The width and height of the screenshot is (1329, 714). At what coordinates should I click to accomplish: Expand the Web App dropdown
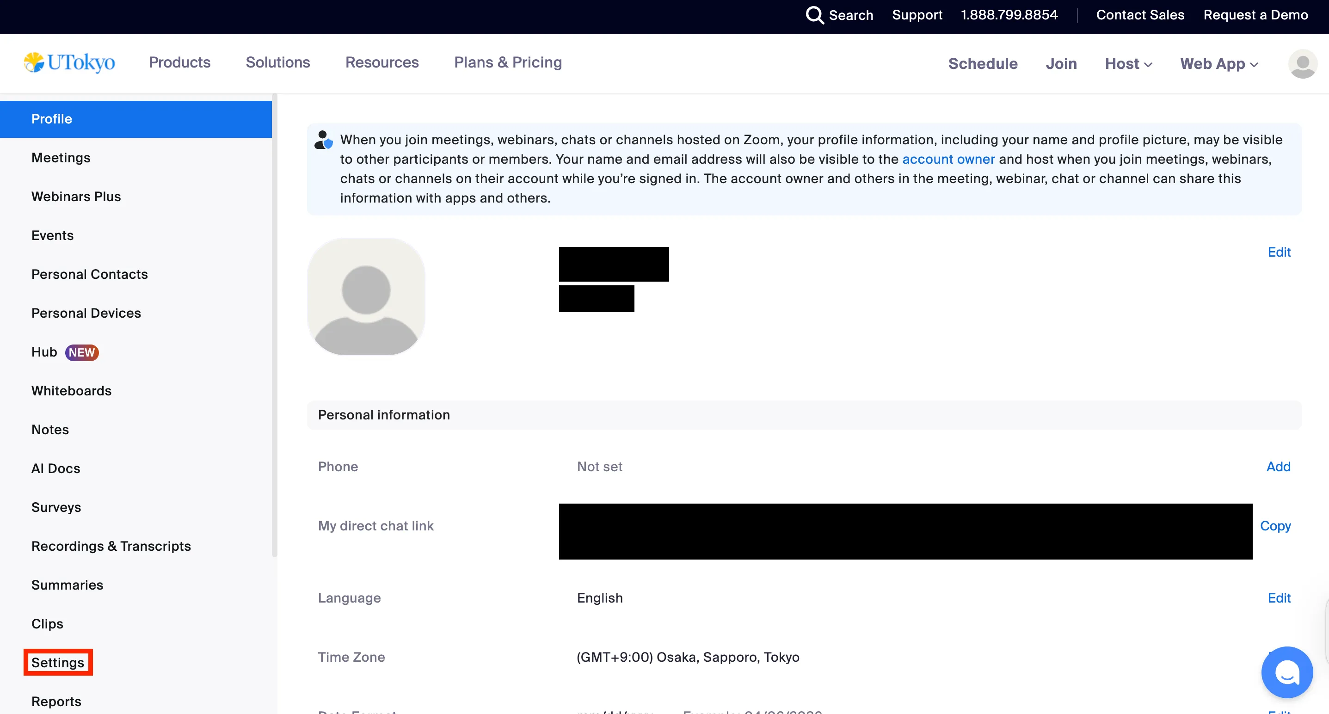point(1218,63)
